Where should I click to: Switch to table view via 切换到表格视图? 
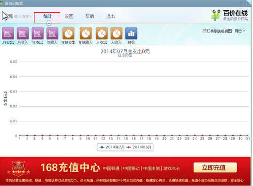click(x=217, y=31)
